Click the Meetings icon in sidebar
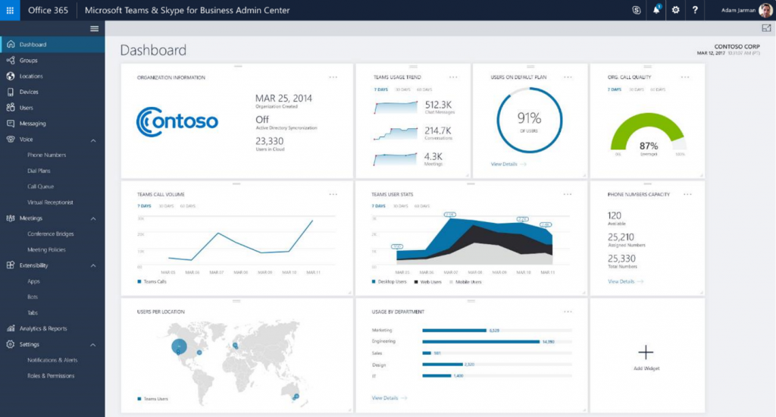The image size is (776, 417). (x=11, y=218)
